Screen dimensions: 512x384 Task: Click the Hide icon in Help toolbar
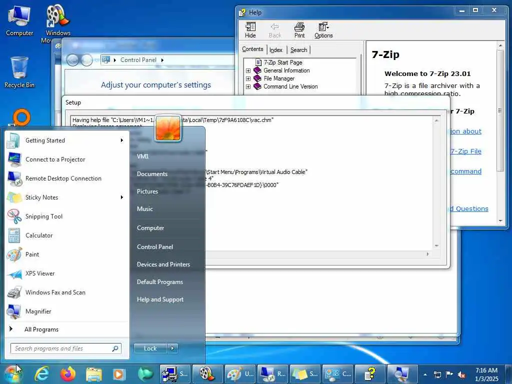point(250,30)
